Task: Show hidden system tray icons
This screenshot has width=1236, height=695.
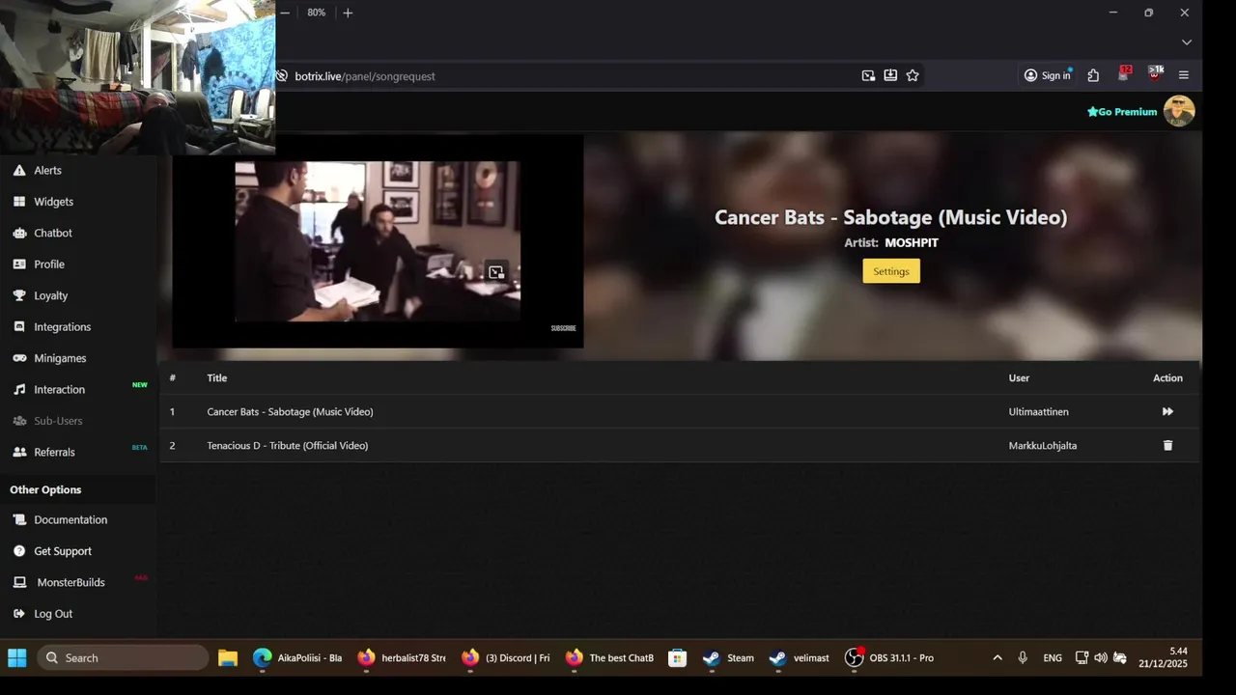Action: point(997,657)
